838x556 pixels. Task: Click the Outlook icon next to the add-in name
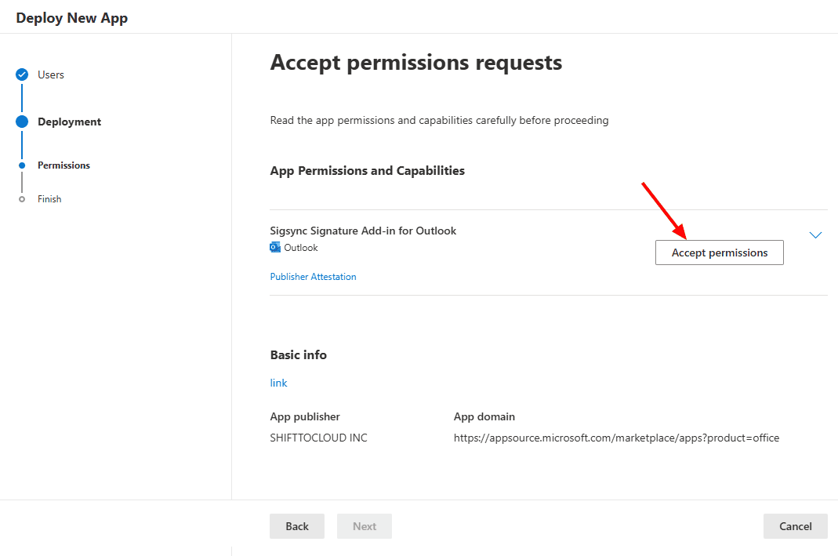point(274,247)
